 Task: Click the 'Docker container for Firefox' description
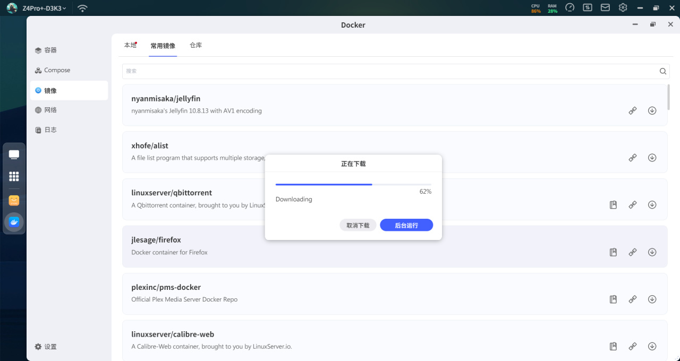coord(169,252)
